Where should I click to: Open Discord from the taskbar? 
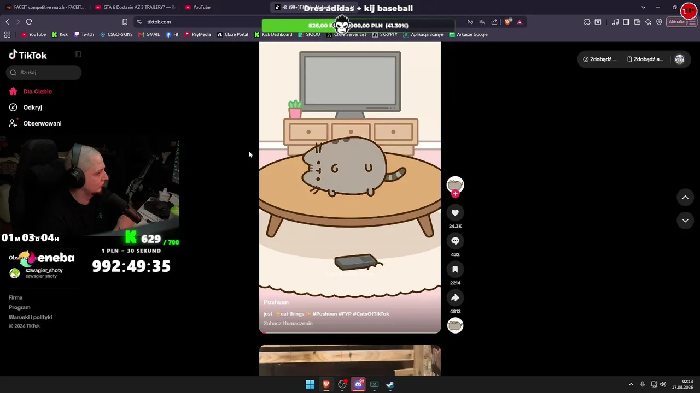358,384
